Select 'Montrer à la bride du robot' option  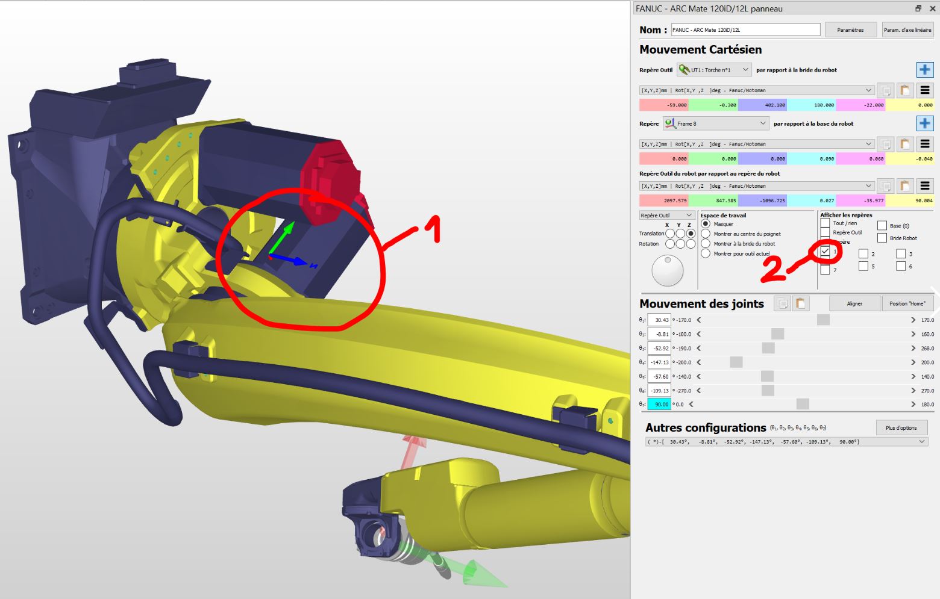point(706,244)
